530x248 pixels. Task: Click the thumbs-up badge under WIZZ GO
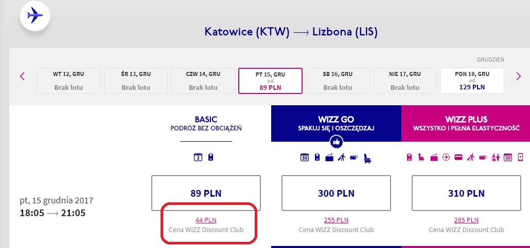(x=336, y=142)
